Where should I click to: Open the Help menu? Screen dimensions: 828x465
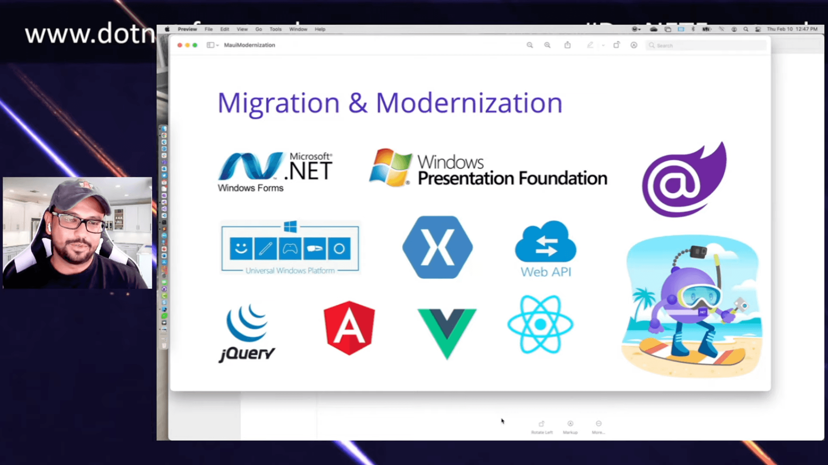[x=320, y=29]
